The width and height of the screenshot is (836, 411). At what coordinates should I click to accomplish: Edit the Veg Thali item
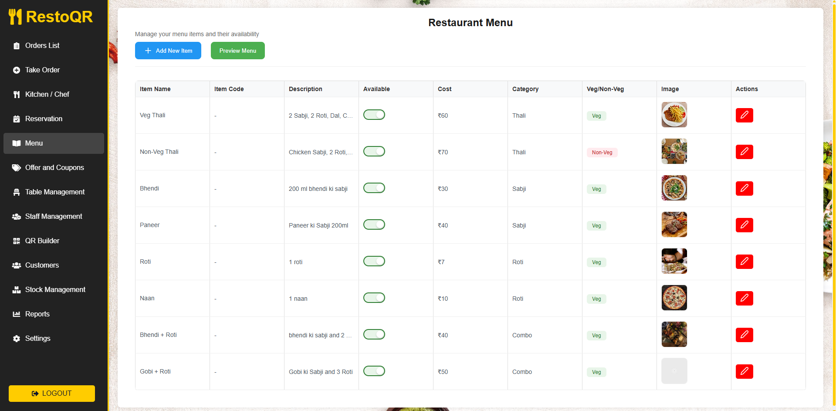tap(744, 115)
